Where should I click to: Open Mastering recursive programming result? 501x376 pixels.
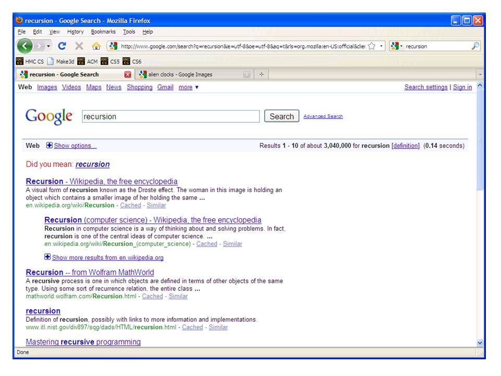pos(83,342)
